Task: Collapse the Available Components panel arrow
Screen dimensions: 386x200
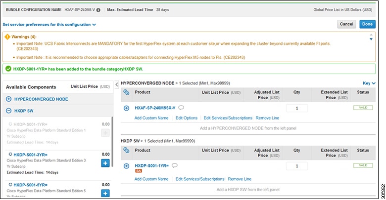Action: pyautogui.click(x=117, y=84)
